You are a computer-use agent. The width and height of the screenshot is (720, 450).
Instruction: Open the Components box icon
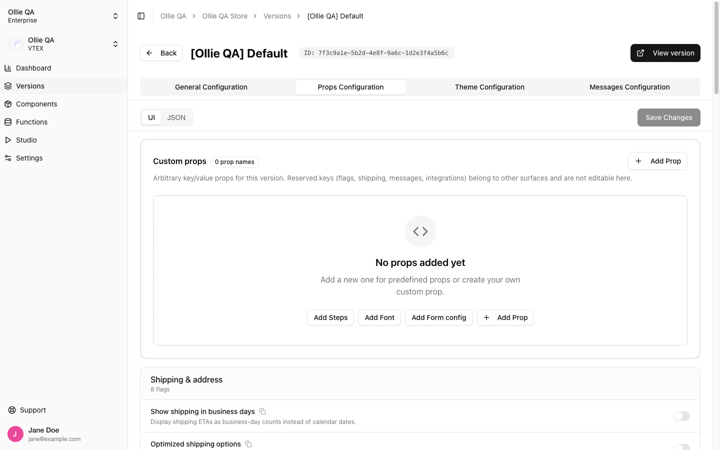8,104
